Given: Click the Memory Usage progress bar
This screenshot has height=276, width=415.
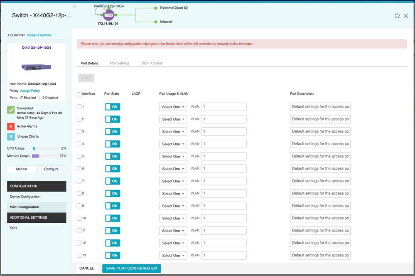Looking at the screenshot, I should click(x=45, y=156).
